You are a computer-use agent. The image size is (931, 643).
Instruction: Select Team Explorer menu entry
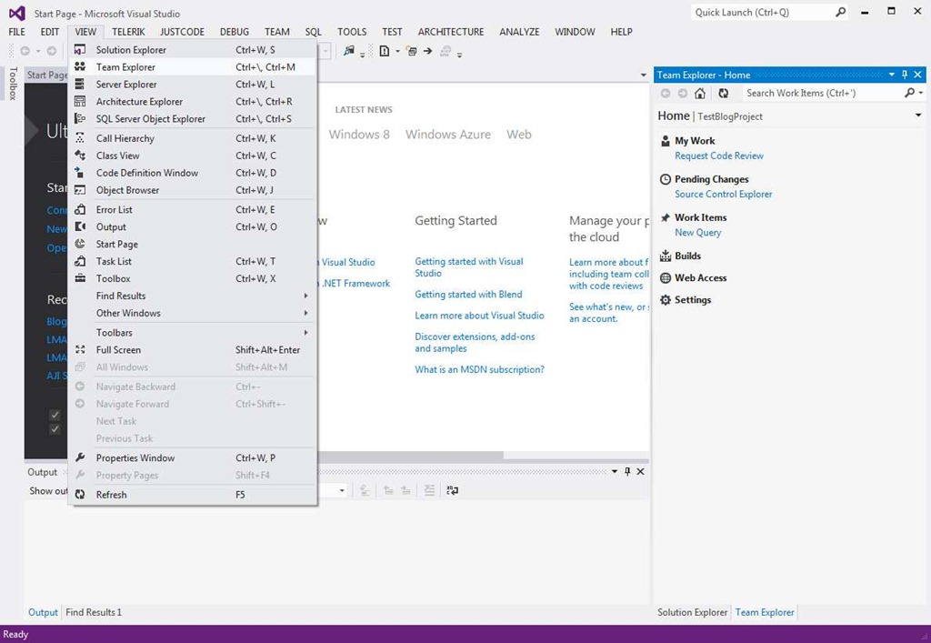click(x=193, y=67)
